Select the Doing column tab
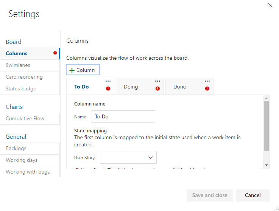Image resolution: width=279 pixels, height=211 pixels. coord(140,86)
